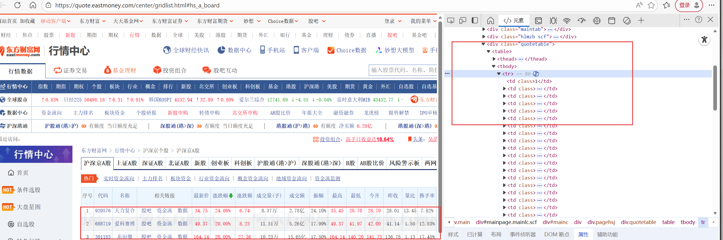Screen dimensions: 723x240
Task: Sort table by 涨跌幅 green arrow
Action: (231, 196)
